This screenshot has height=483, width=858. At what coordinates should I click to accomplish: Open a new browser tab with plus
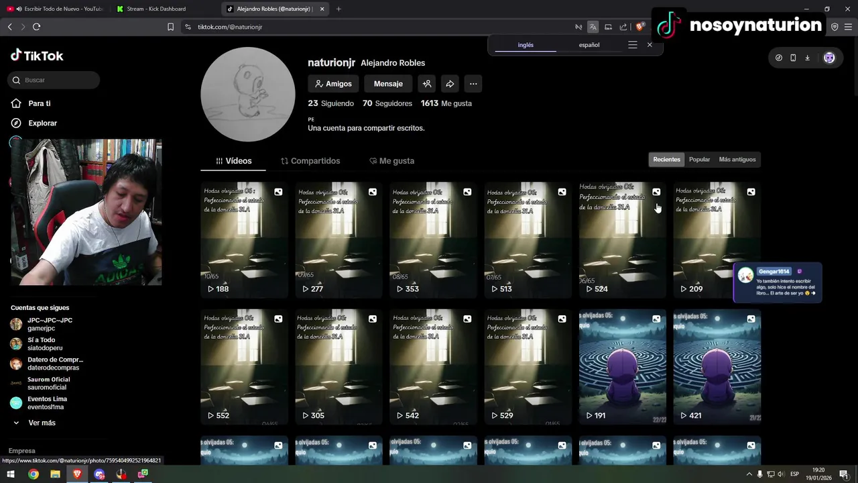point(339,9)
